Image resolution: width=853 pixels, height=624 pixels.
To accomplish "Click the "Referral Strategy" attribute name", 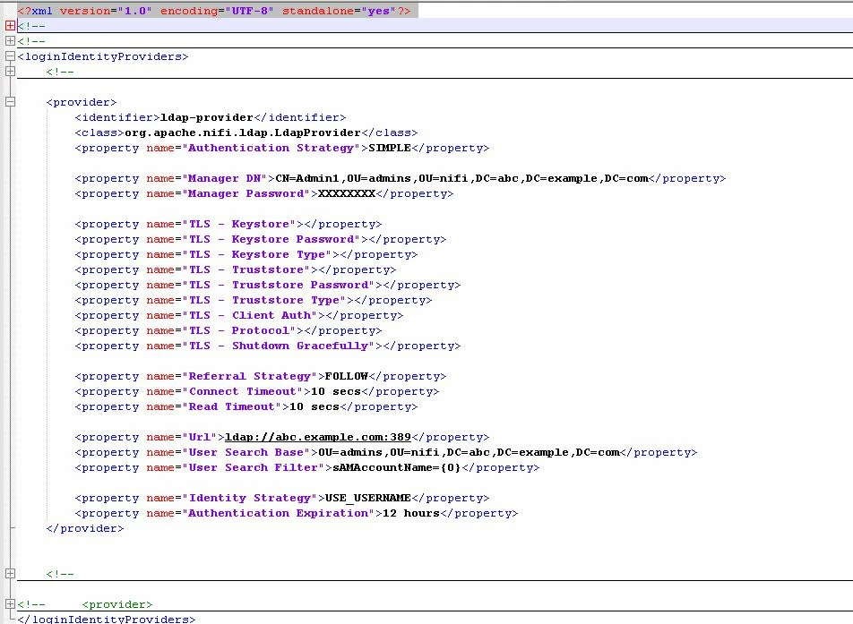I will pyautogui.click(x=250, y=376).
